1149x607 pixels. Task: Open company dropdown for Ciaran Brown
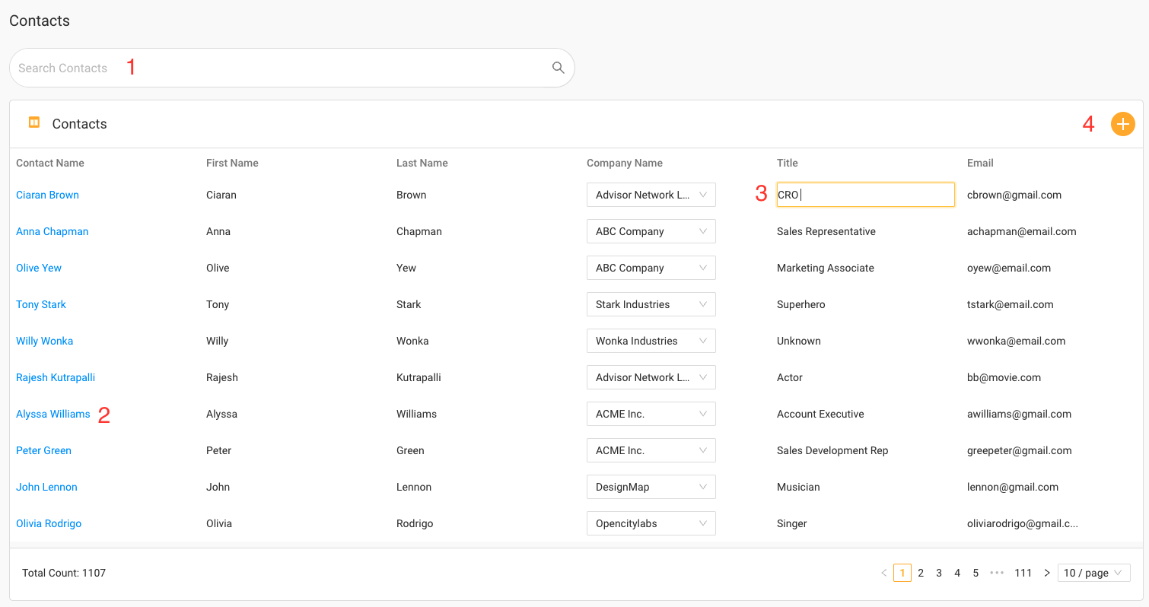coord(651,195)
